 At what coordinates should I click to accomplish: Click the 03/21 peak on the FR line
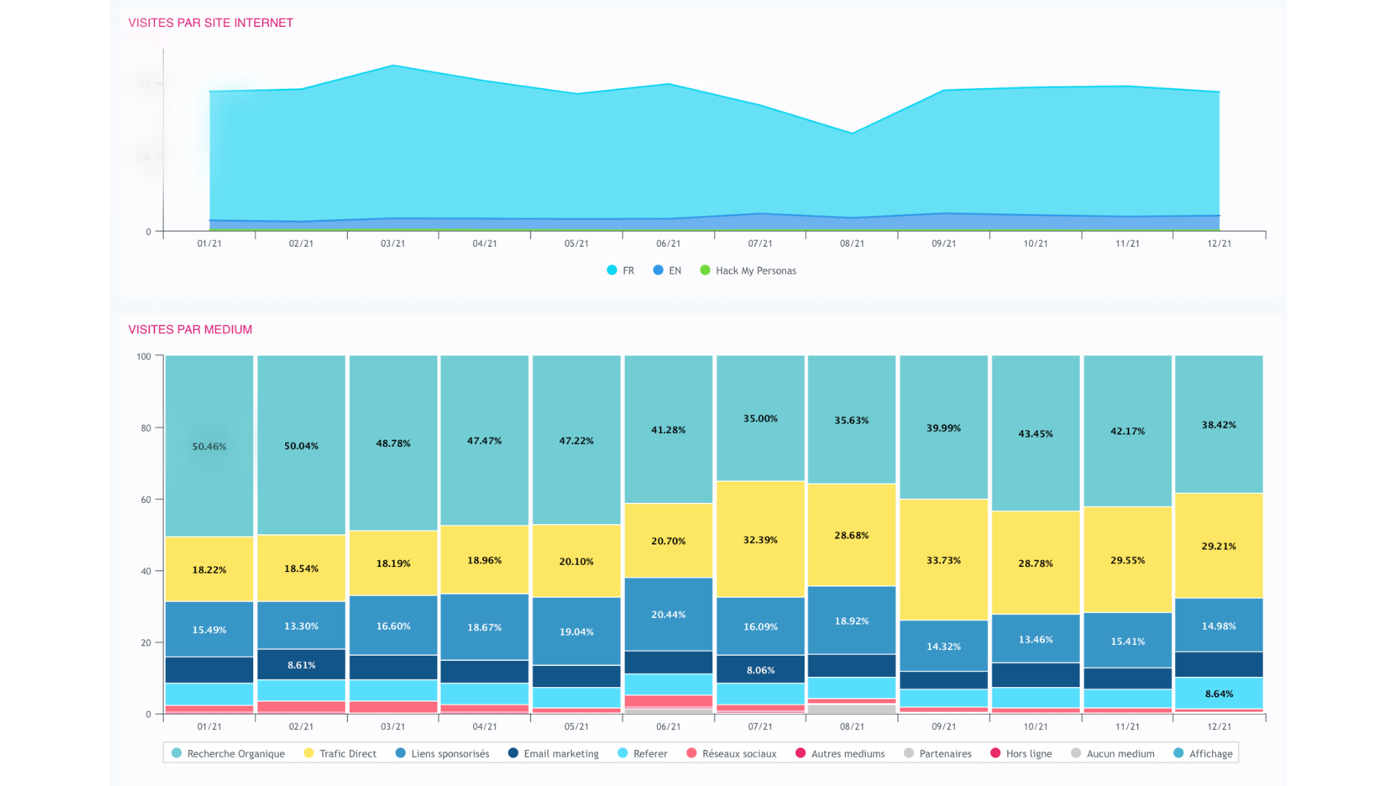click(393, 65)
